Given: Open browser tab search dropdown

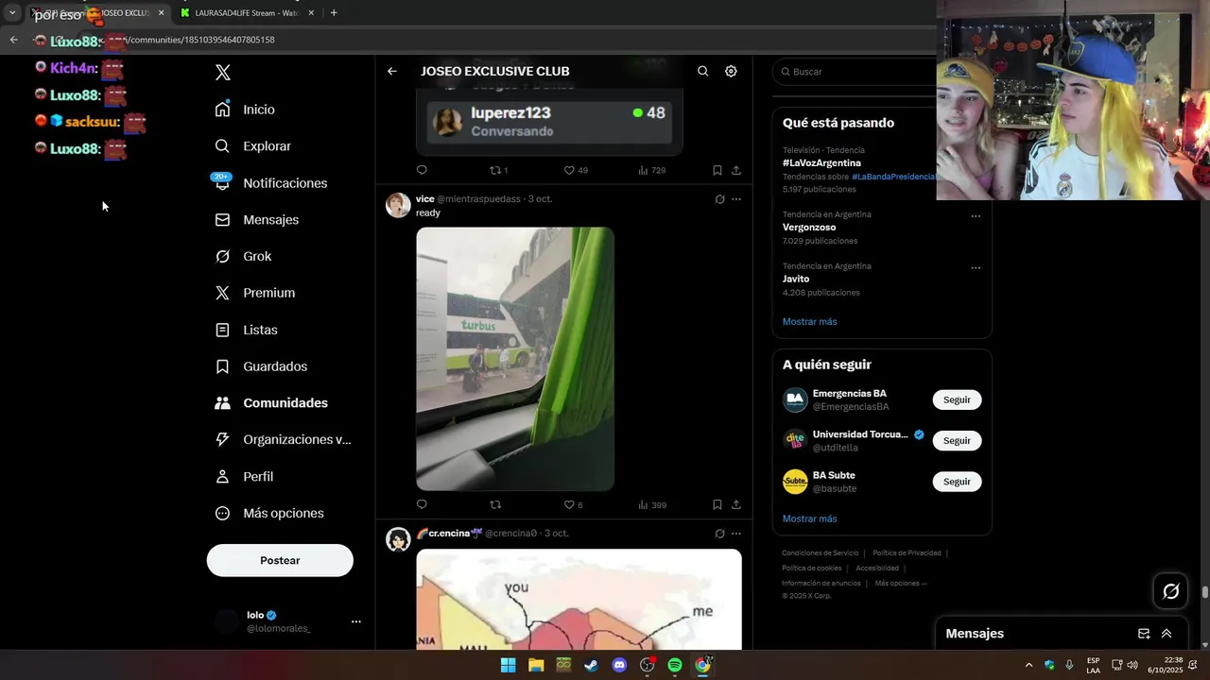Looking at the screenshot, I should pyautogui.click(x=12, y=13).
